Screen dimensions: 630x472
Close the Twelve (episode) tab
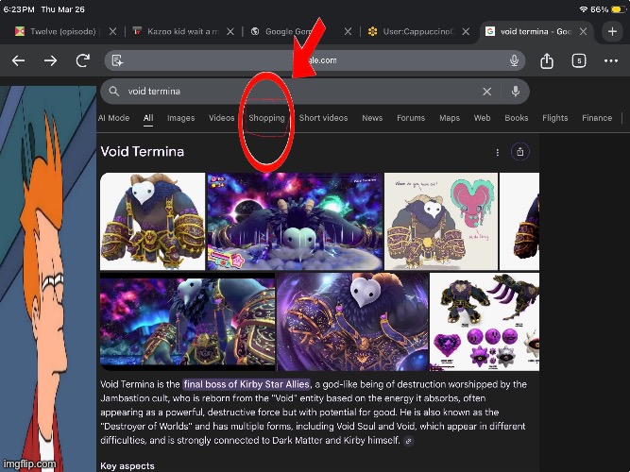(113, 31)
